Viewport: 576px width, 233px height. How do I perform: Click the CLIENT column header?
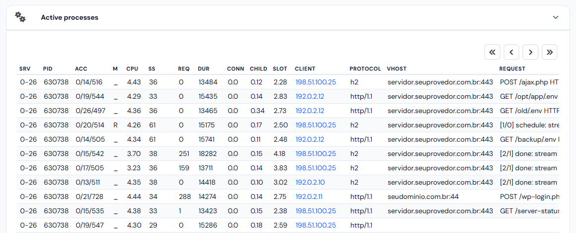305,69
